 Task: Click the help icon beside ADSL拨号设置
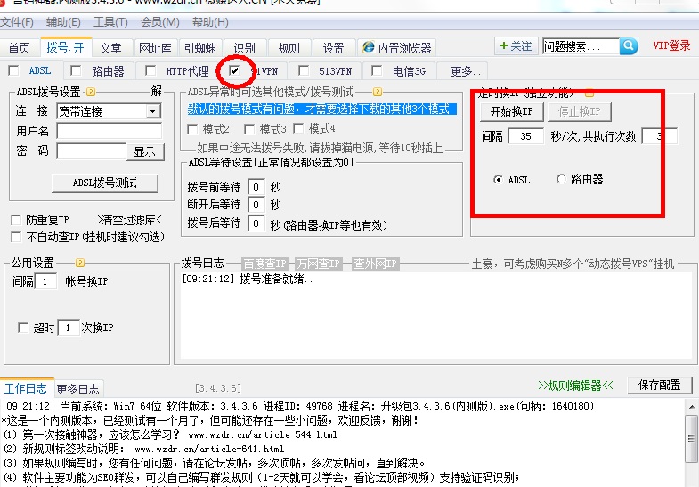[x=91, y=92]
